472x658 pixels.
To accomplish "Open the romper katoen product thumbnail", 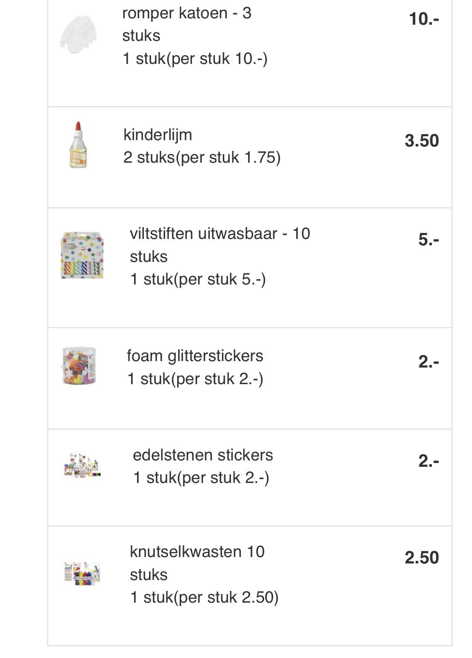I will pos(79,35).
